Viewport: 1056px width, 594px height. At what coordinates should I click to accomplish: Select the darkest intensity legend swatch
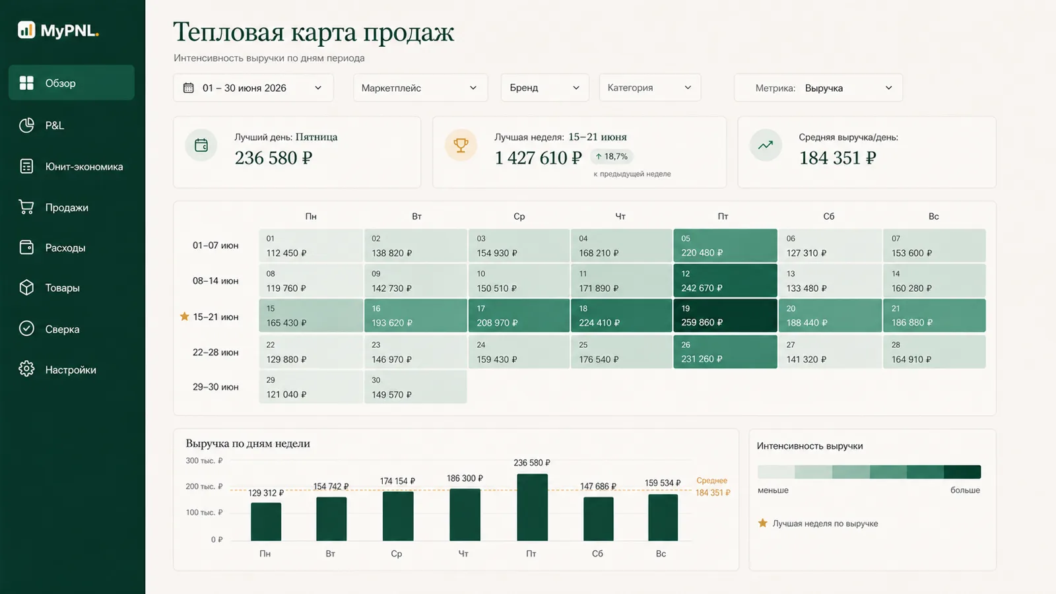click(962, 472)
